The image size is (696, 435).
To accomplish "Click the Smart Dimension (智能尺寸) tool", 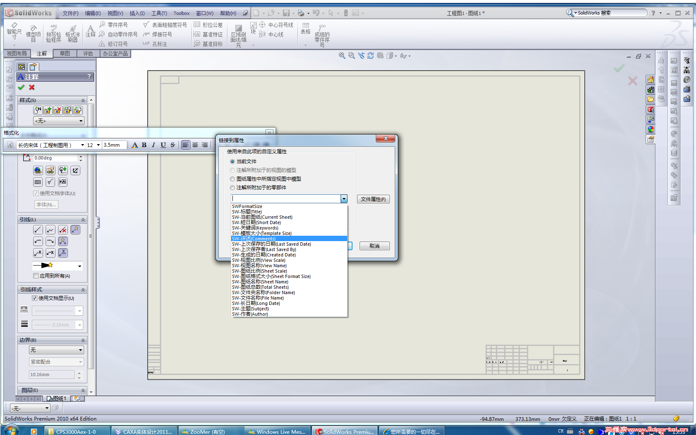I will click(x=14, y=32).
